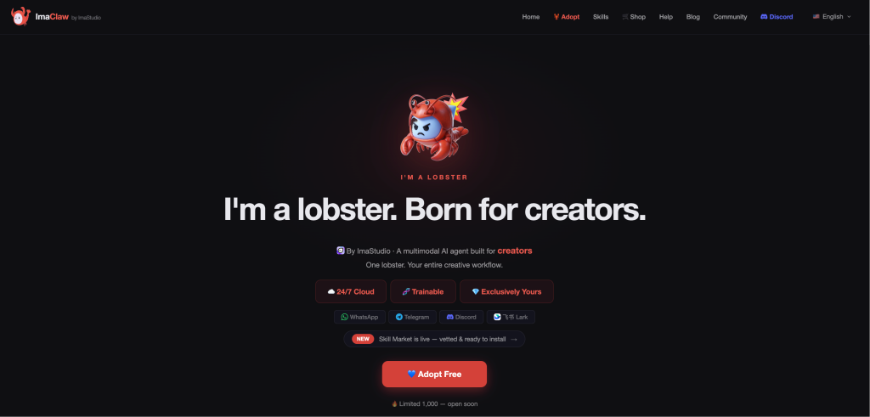
Task: Go to the Skills page
Action: tap(601, 17)
